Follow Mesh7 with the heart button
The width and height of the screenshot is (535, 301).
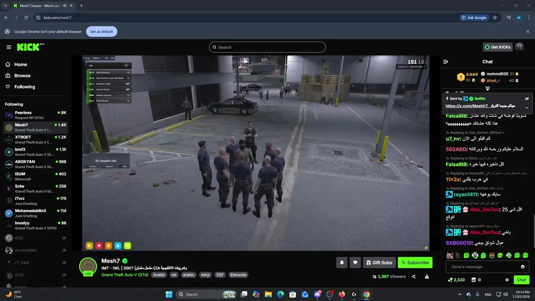[355, 263]
